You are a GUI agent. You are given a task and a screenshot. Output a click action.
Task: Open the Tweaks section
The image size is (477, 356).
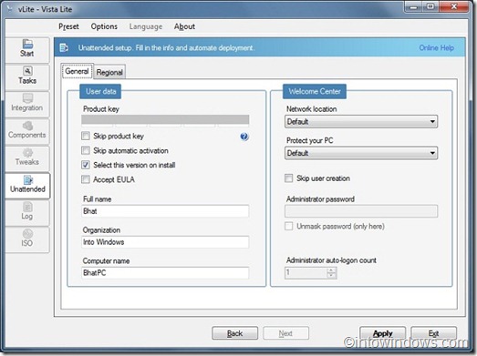click(27, 158)
